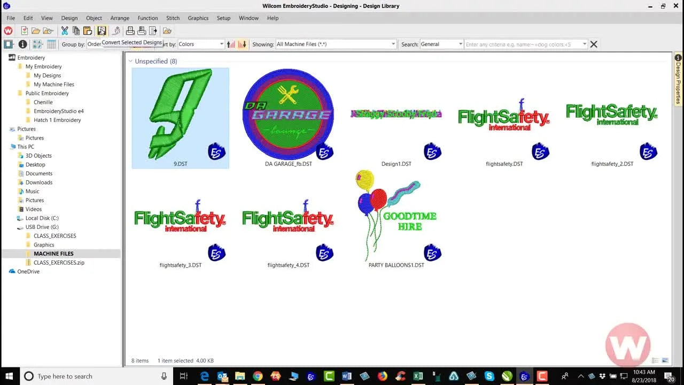This screenshot has width=684, height=385.
Task: Click the Cut scissors icon
Action: point(65,31)
